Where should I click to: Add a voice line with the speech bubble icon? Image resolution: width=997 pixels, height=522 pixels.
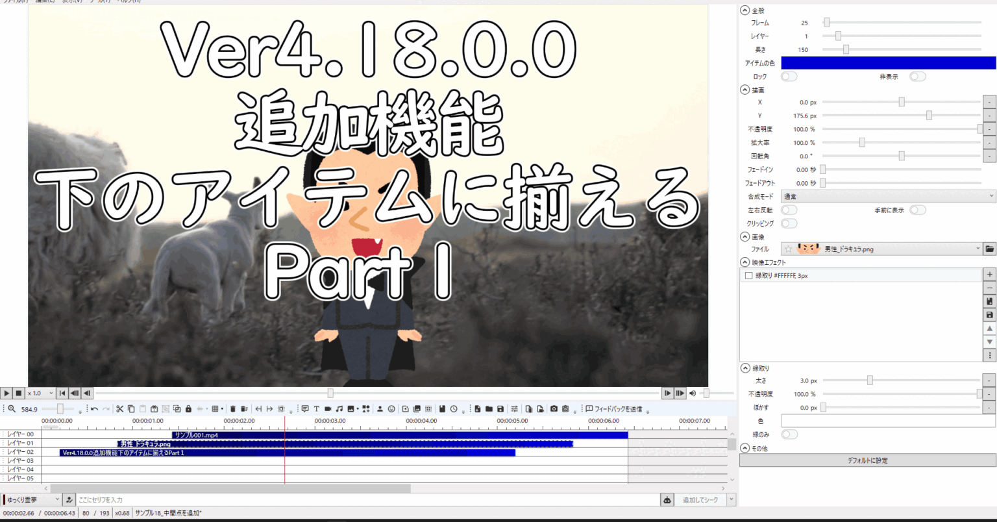tap(304, 409)
